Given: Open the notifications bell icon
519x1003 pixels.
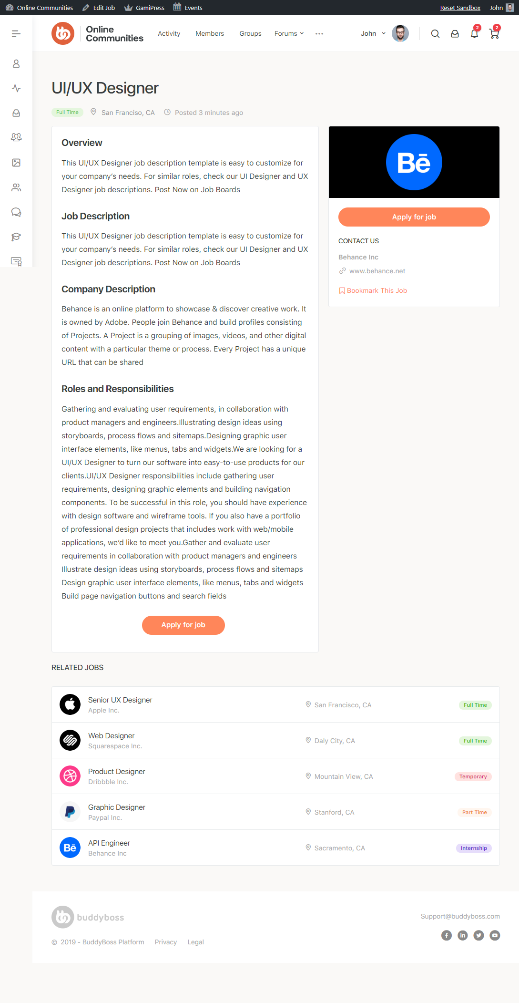Looking at the screenshot, I should [x=474, y=34].
